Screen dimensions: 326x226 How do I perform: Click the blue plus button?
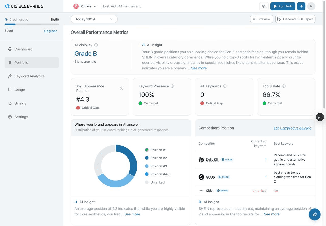click(x=301, y=6)
